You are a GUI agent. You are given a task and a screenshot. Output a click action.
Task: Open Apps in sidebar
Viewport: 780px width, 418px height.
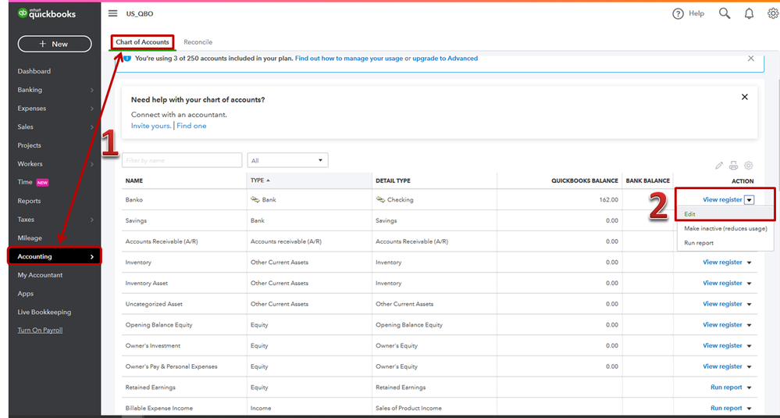tap(25, 294)
